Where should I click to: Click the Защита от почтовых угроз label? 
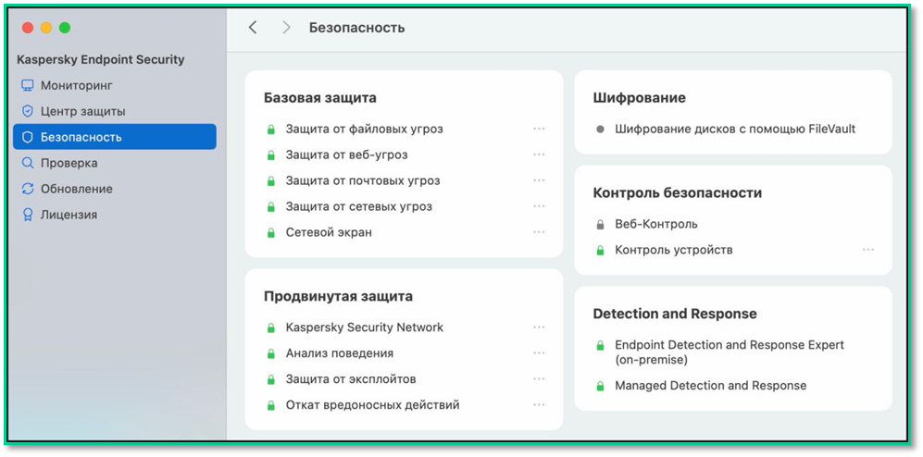363,180
